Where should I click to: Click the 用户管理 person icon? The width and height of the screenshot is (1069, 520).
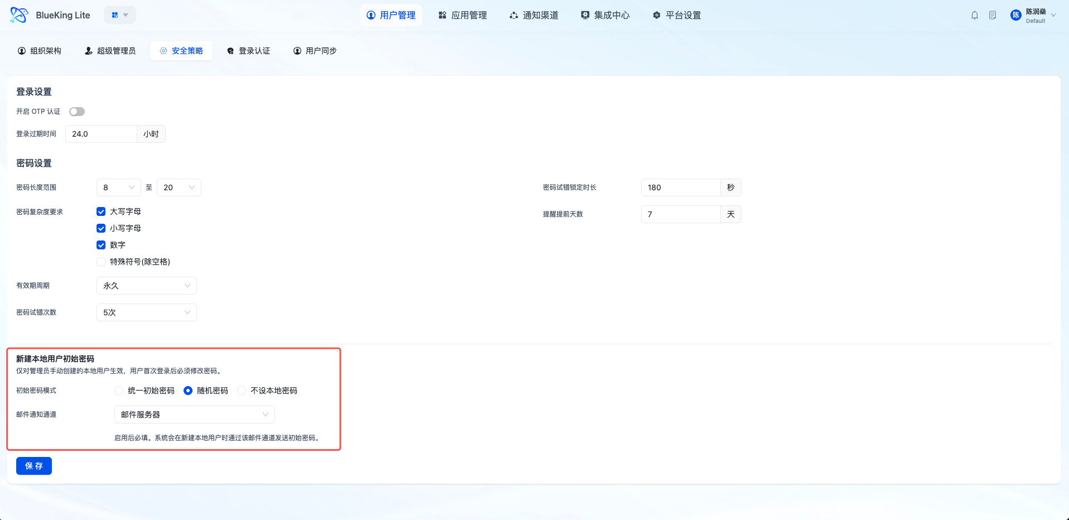tap(371, 15)
